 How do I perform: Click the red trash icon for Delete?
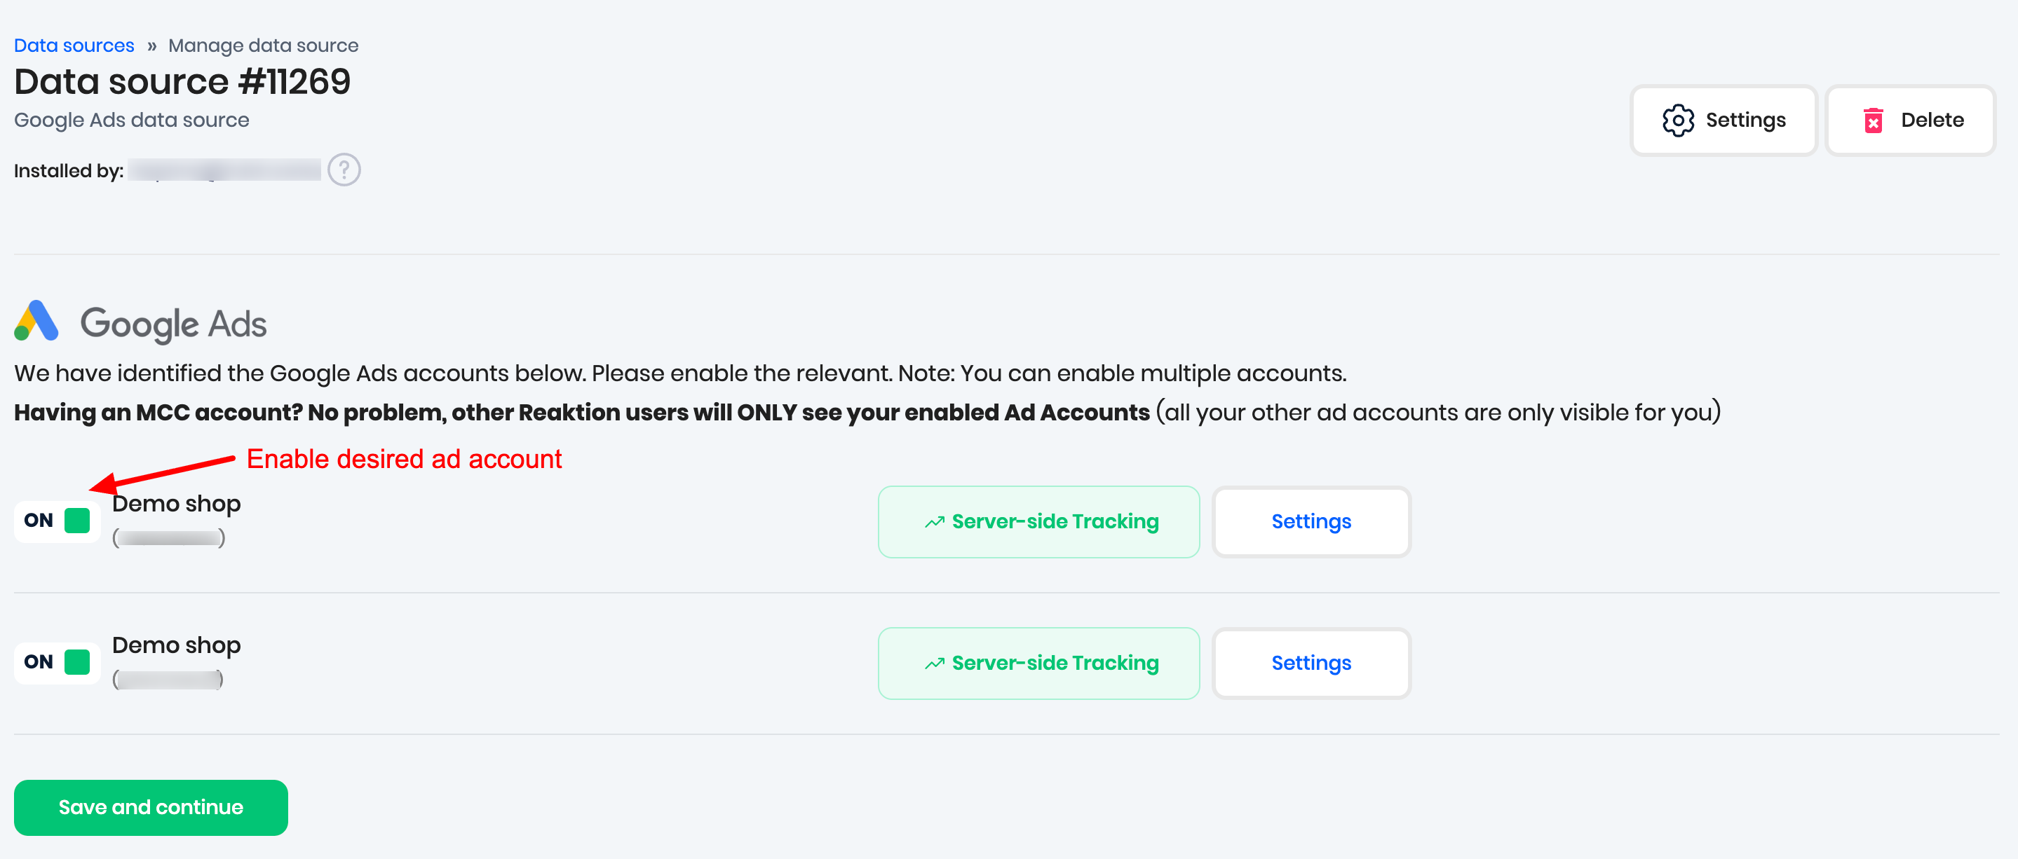(1873, 121)
